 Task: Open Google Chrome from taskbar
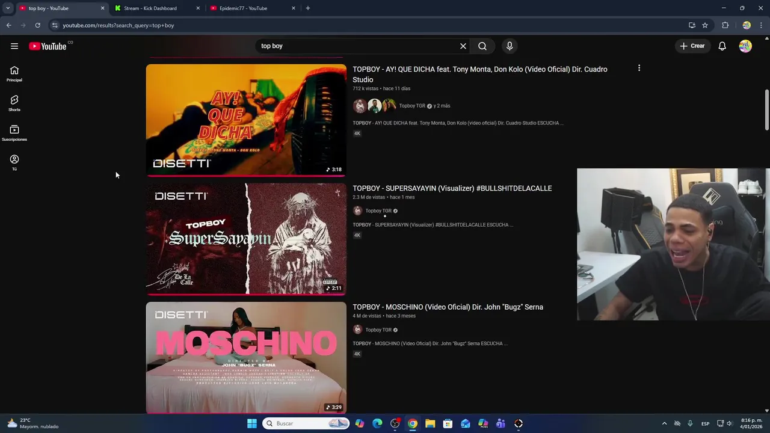(x=413, y=423)
